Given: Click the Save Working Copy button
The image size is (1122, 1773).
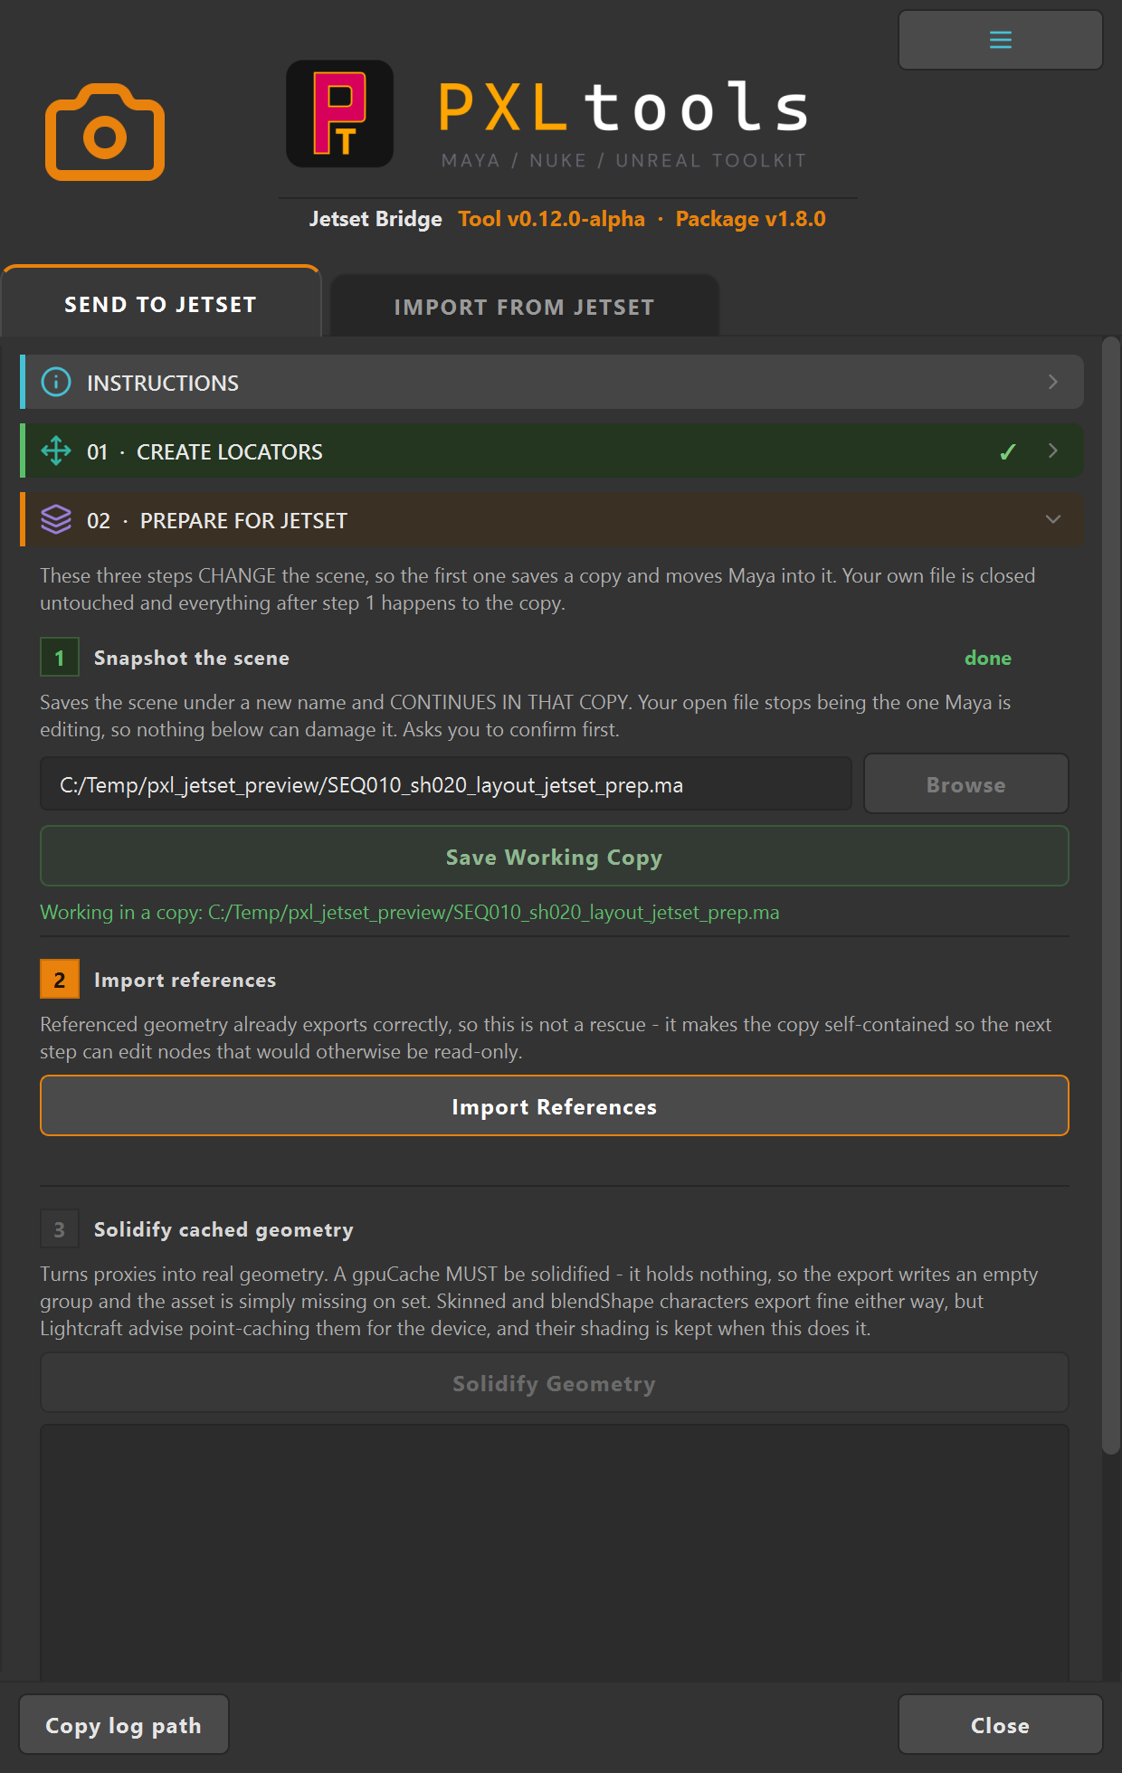Looking at the screenshot, I should point(554,857).
